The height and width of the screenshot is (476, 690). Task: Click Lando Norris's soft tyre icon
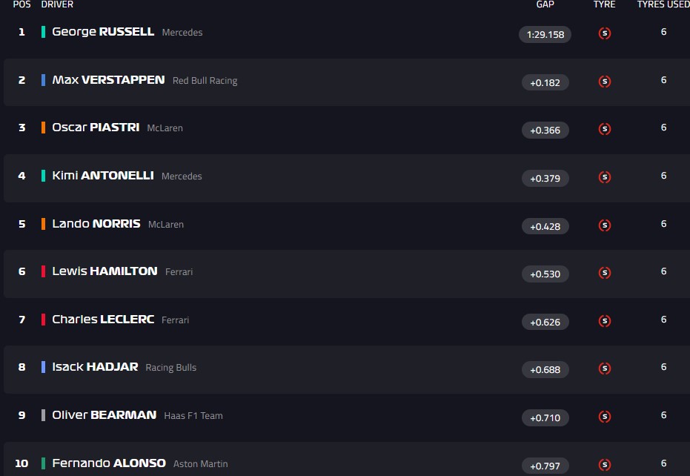pos(605,225)
